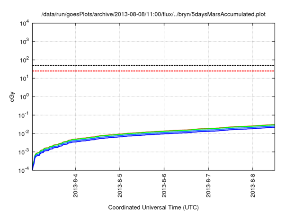Image resolution: width=303 pixels, height=212 pixels.
Task: Click the y-axis label 10^3
Action: click(x=24, y=42)
